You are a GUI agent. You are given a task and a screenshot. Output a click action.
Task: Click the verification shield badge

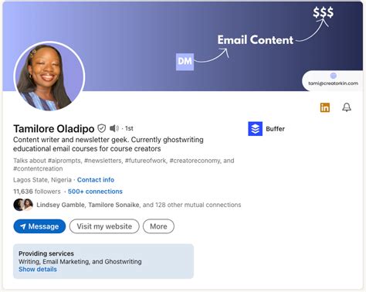coord(102,128)
